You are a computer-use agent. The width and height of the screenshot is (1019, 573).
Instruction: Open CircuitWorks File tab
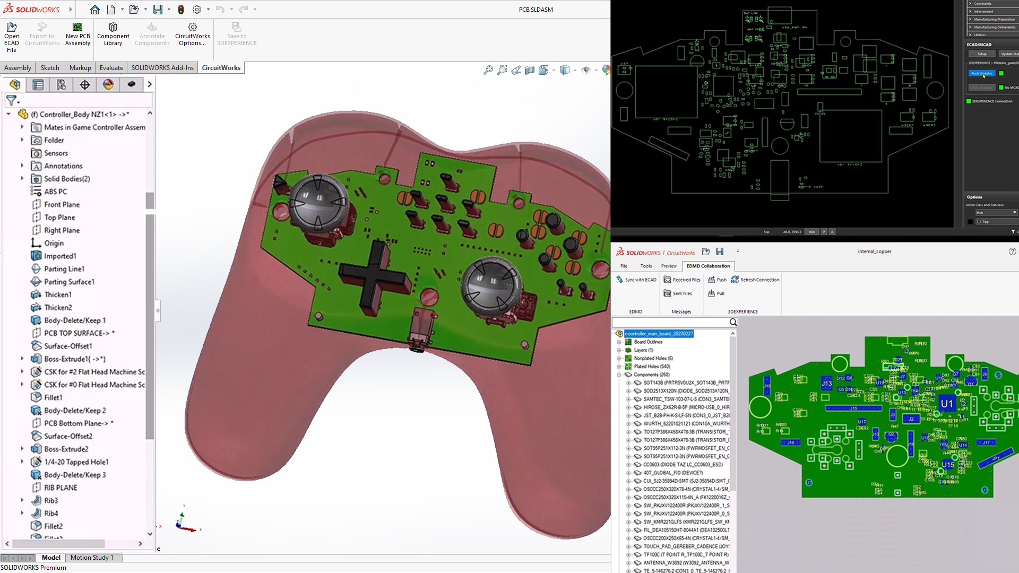[624, 266]
